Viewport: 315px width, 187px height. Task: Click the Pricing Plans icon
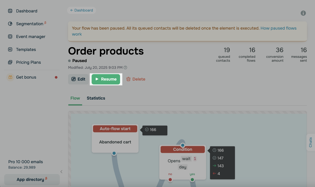[x=10, y=62]
